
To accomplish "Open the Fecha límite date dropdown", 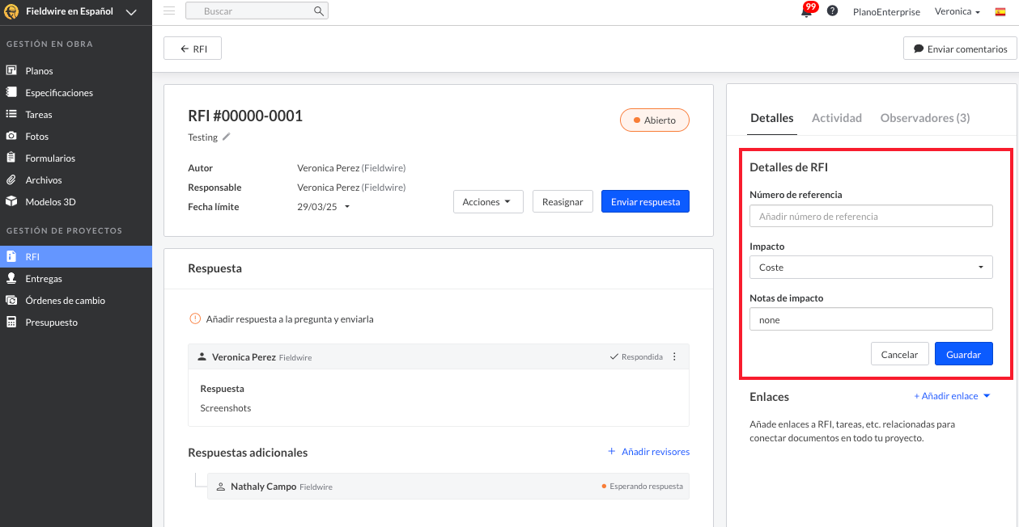I will [347, 207].
